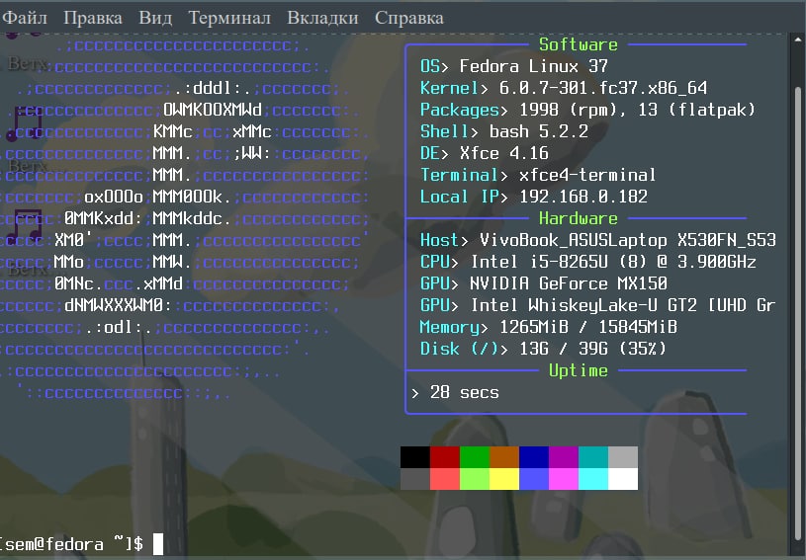Click the scrollbar up arrow
This screenshot has width=806, height=560.
pyautogui.click(x=797, y=40)
